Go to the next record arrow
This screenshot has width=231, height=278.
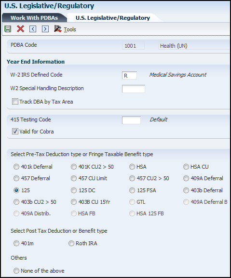click(x=45, y=29)
